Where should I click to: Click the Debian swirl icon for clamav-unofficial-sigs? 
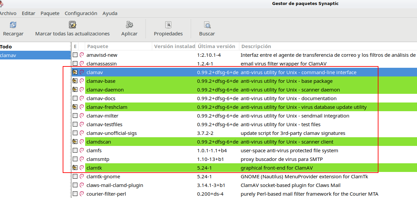coord(82,133)
